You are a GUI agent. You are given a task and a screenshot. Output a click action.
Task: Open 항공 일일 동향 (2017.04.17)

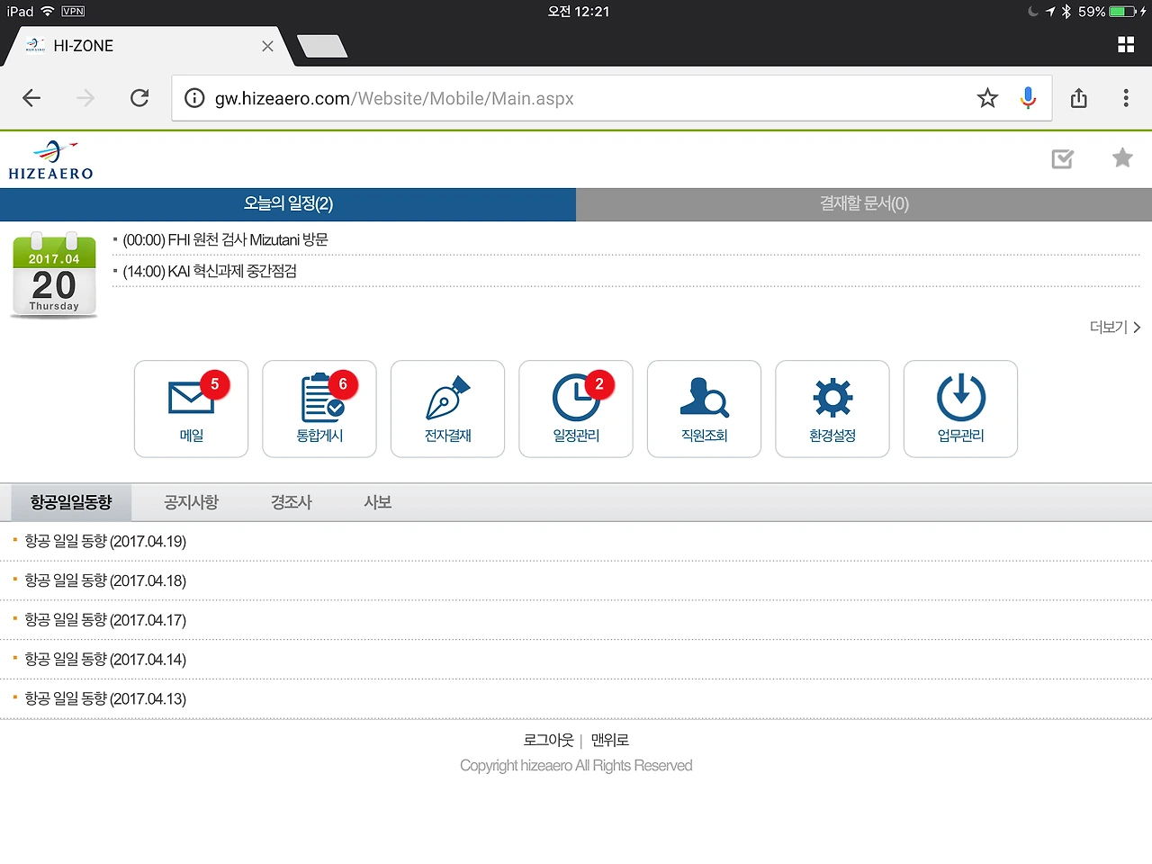tap(105, 620)
